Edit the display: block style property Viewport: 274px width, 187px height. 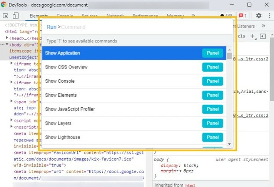point(180,166)
